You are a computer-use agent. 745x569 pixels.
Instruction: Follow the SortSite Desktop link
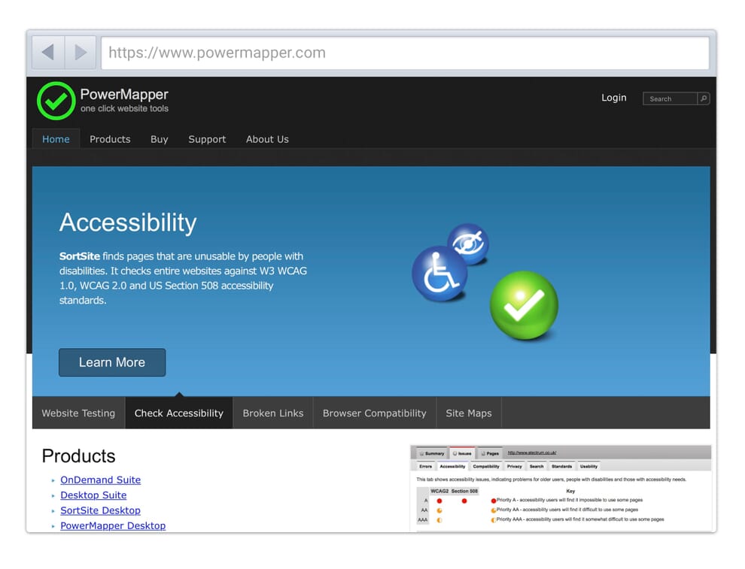pos(100,510)
